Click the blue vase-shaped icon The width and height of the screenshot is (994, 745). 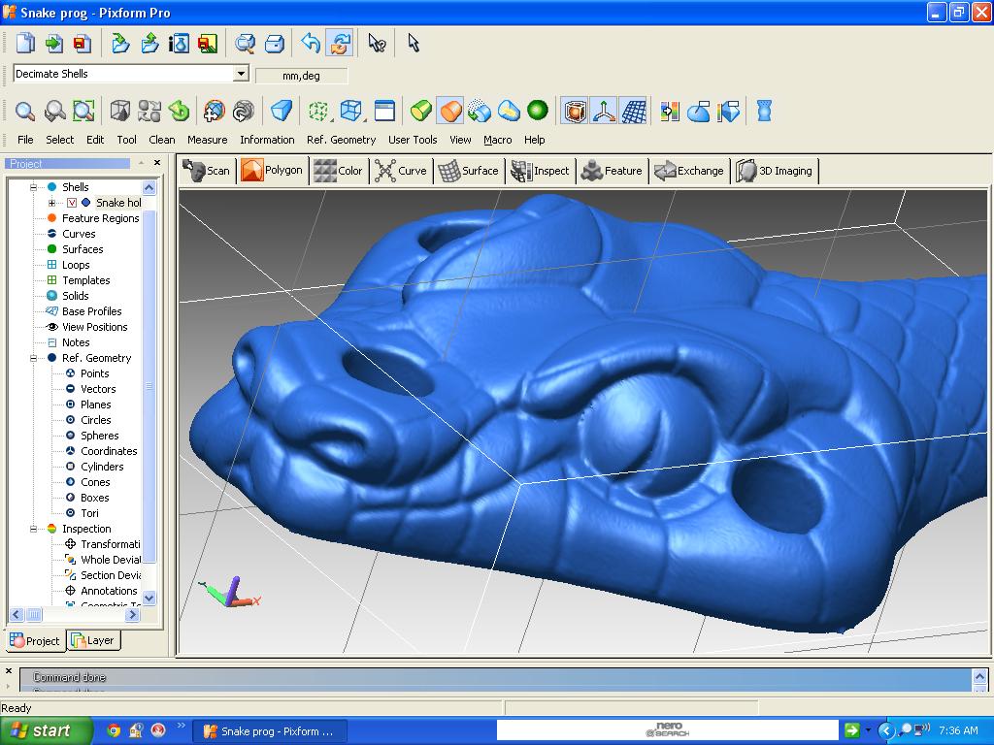pyautogui.click(x=765, y=111)
